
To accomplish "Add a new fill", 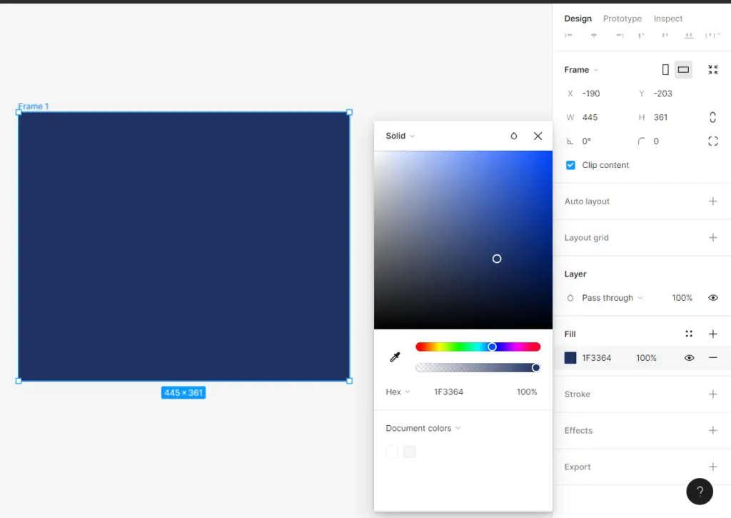I will [x=713, y=334].
